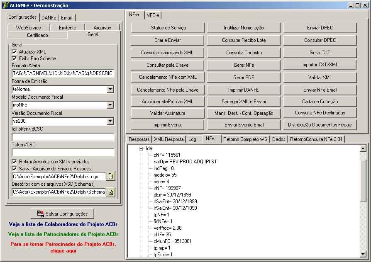Click into the Token/CSC input field
371x262 pixels.
click(63, 153)
